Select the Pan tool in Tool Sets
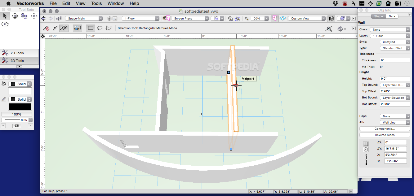414x196 pixels. point(33,16)
